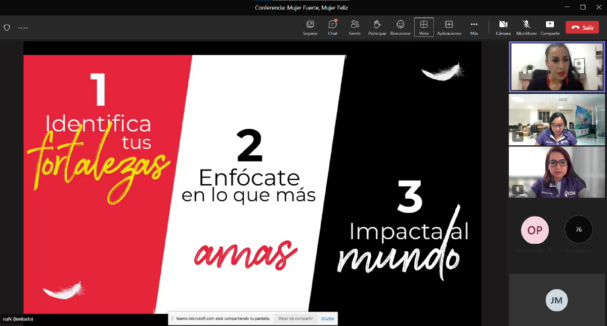Click Dejar de compartir button

[295, 318]
